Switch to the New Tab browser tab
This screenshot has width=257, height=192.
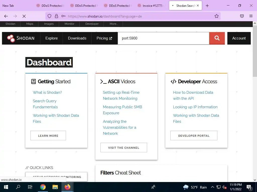[8, 5]
